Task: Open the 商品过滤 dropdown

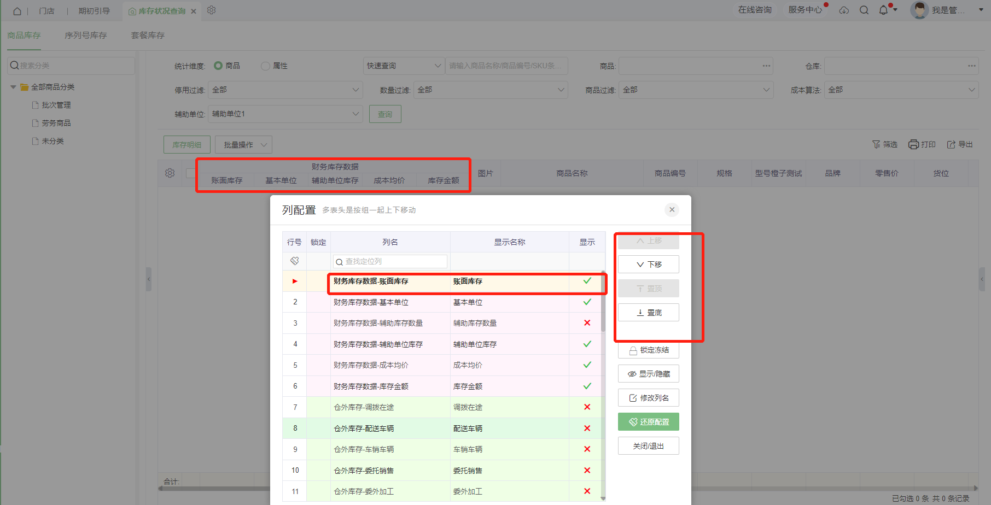Action: (x=696, y=90)
